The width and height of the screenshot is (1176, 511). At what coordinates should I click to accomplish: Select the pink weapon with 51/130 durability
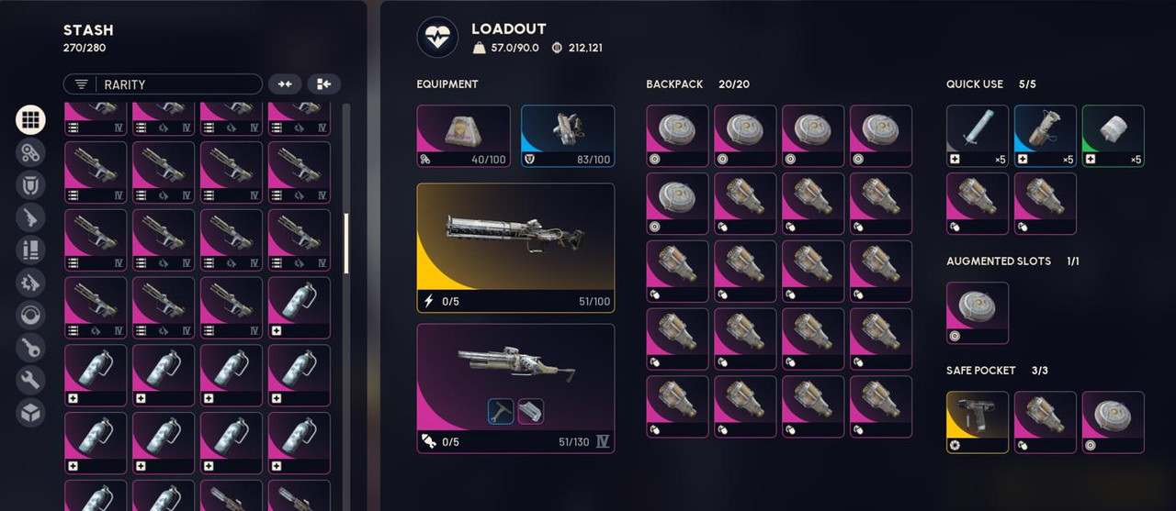pos(515,388)
